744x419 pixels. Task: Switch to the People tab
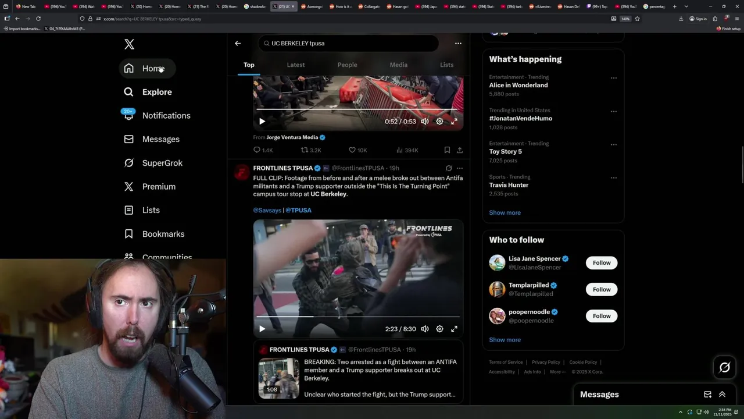(x=347, y=65)
